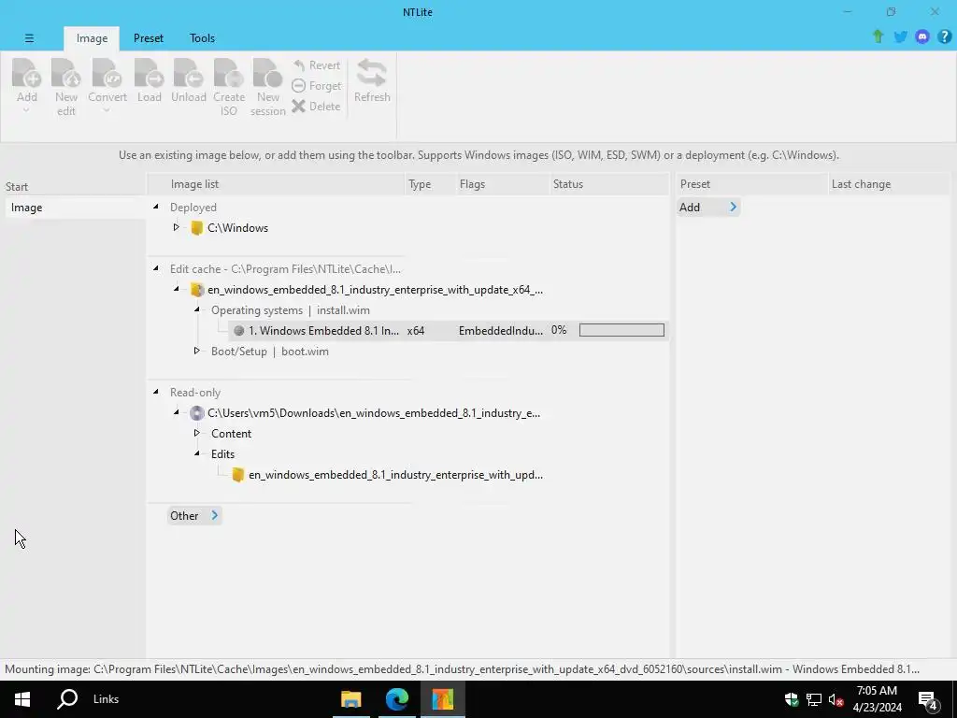Click the 'Mounting image' status bar text
The width and height of the screenshot is (957, 718).
point(462,669)
